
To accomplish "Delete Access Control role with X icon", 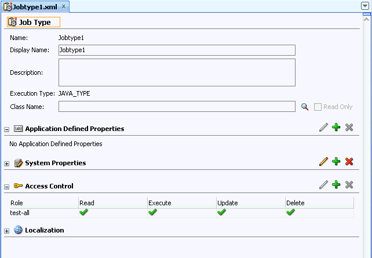I will tap(349, 185).
